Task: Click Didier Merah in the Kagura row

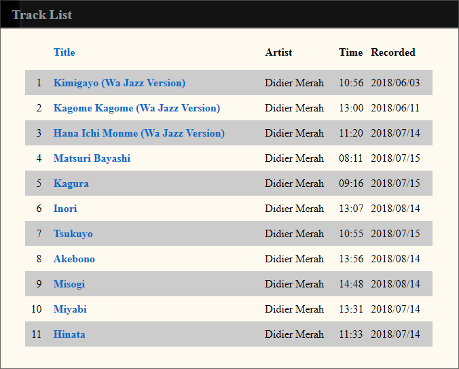Action: click(294, 183)
